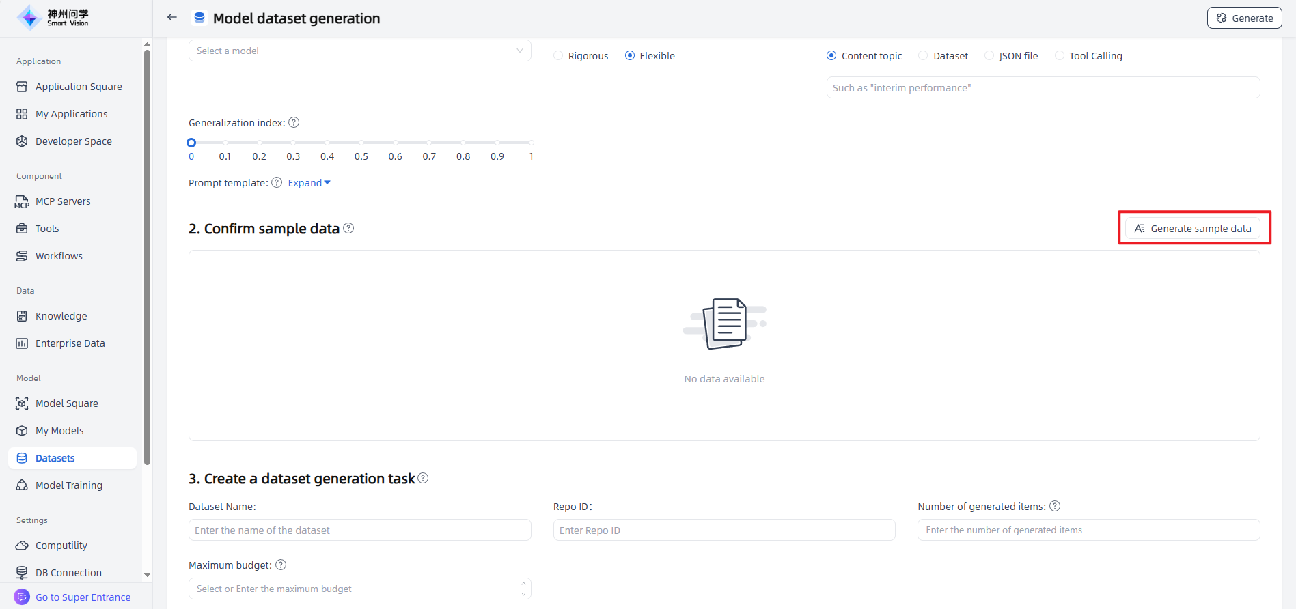Click the Prompt template help icon
Image resolution: width=1296 pixels, height=609 pixels.
(x=277, y=183)
